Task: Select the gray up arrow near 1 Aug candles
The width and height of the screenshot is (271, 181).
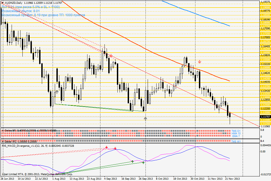Action: coord(57,92)
